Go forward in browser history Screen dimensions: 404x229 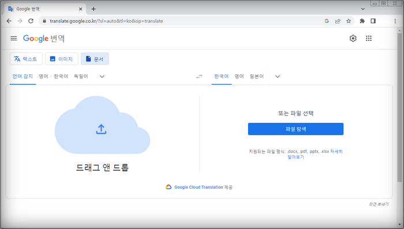tap(20, 21)
